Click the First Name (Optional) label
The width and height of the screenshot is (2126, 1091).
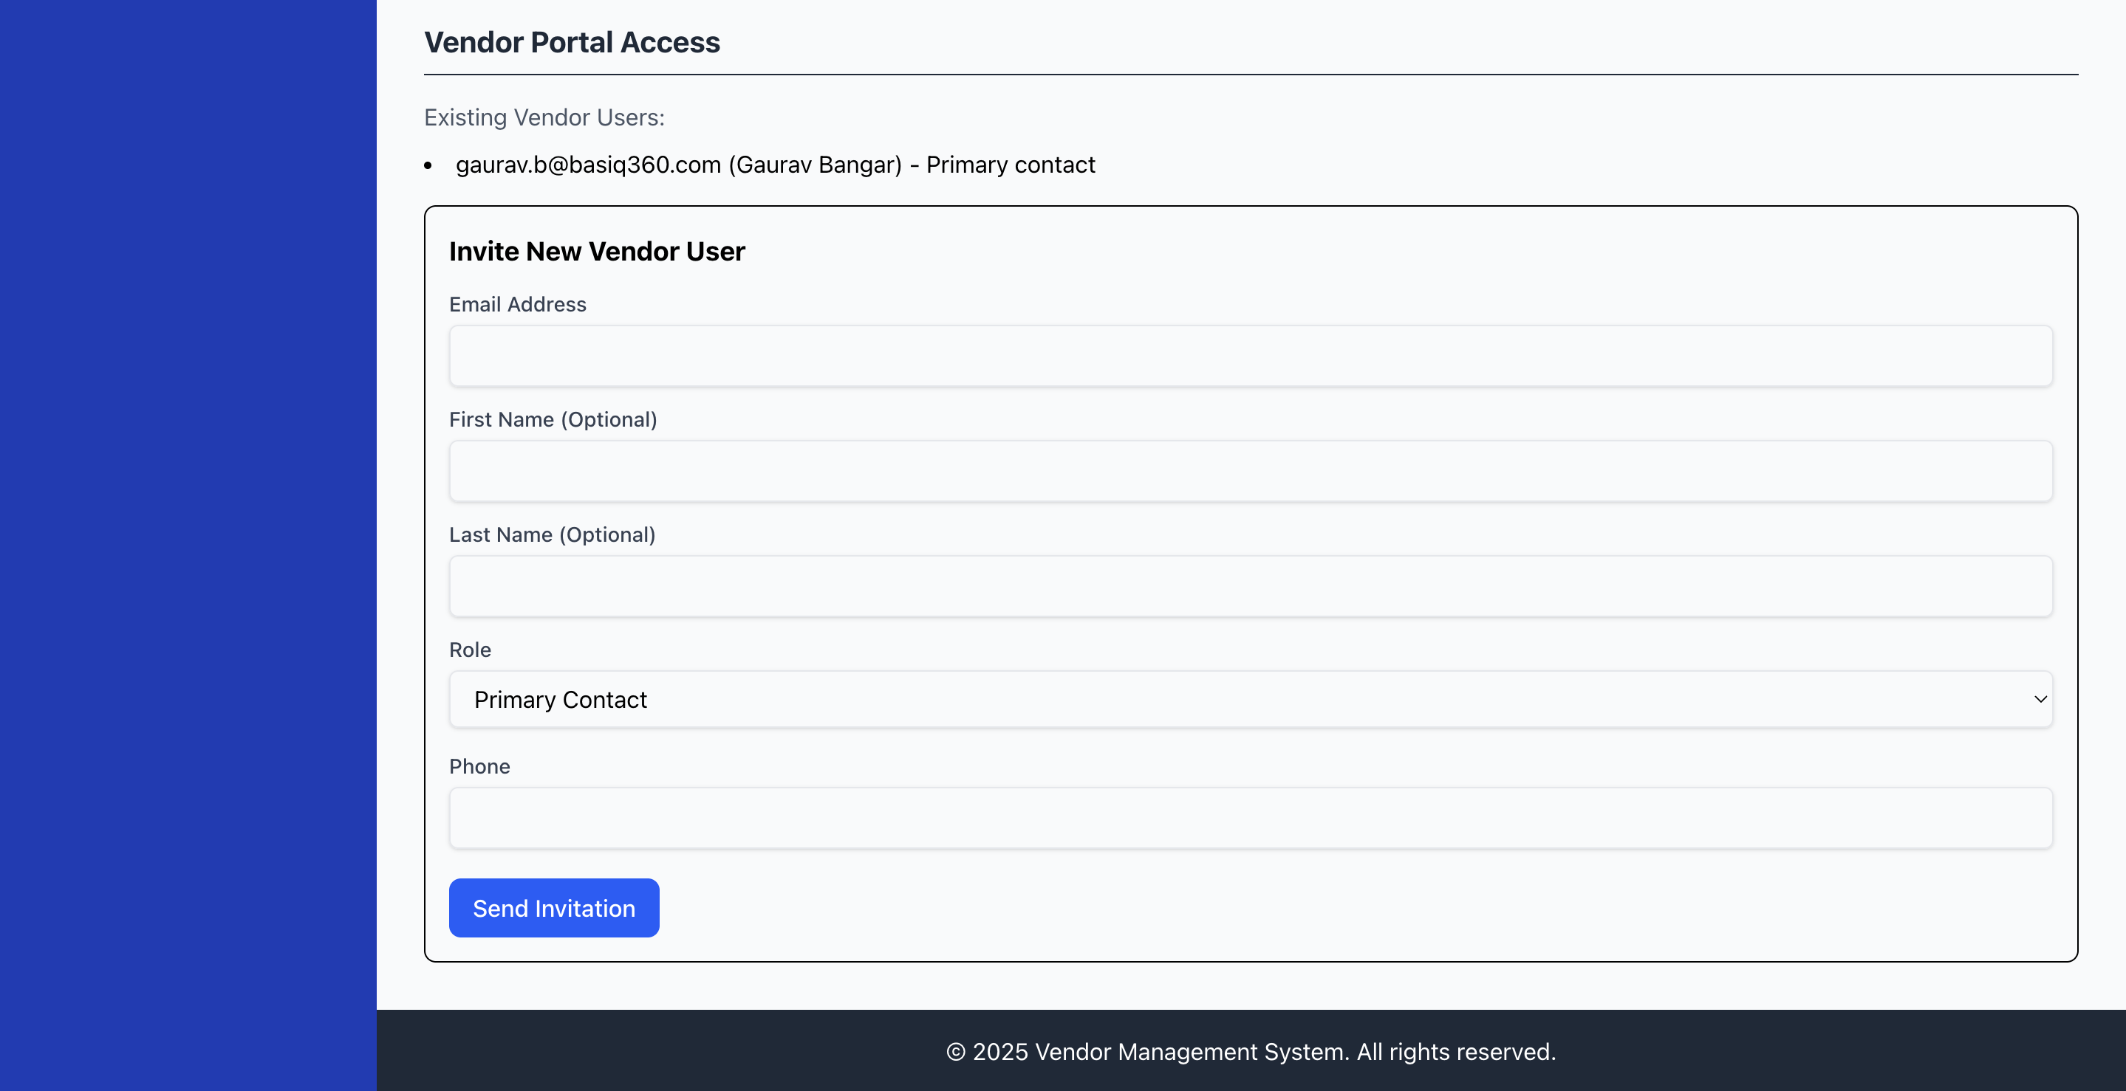click(x=553, y=420)
